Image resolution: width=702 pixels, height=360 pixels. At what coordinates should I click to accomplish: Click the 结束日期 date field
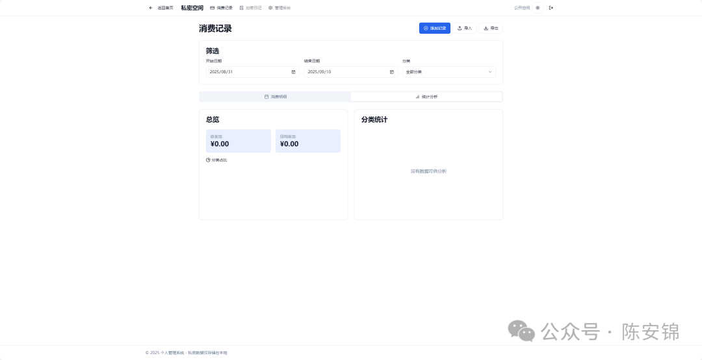pyautogui.click(x=350, y=72)
